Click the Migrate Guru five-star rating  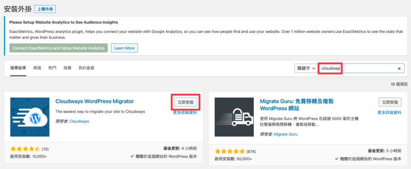coord(230,151)
